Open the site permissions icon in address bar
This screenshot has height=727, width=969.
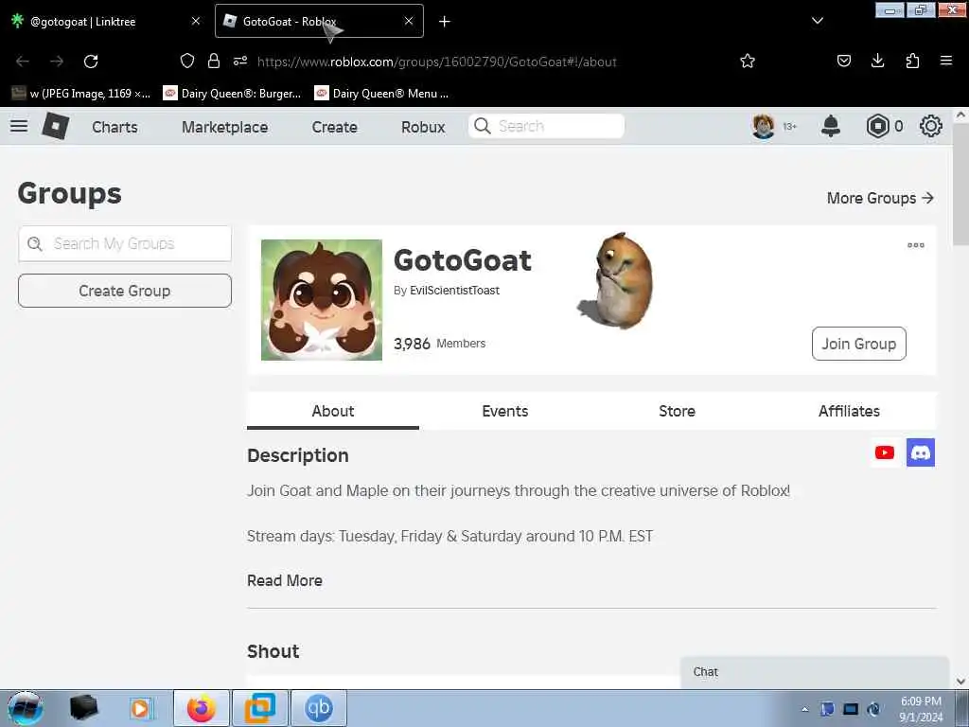click(x=240, y=61)
